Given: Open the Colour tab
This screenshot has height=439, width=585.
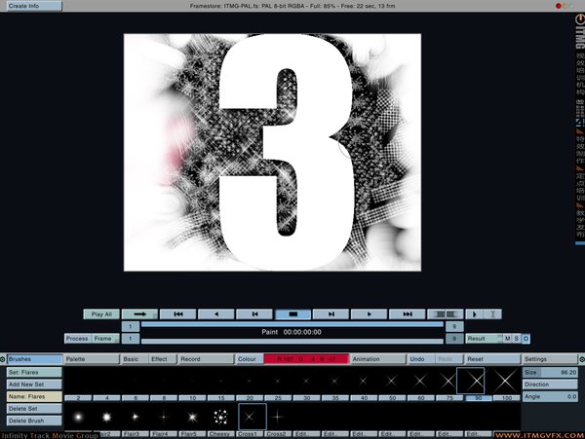Looking at the screenshot, I should pyautogui.click(x=249, y=359).
